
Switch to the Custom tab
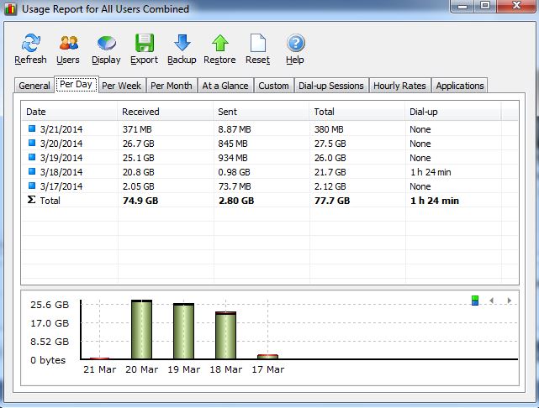tap(273, 86)
